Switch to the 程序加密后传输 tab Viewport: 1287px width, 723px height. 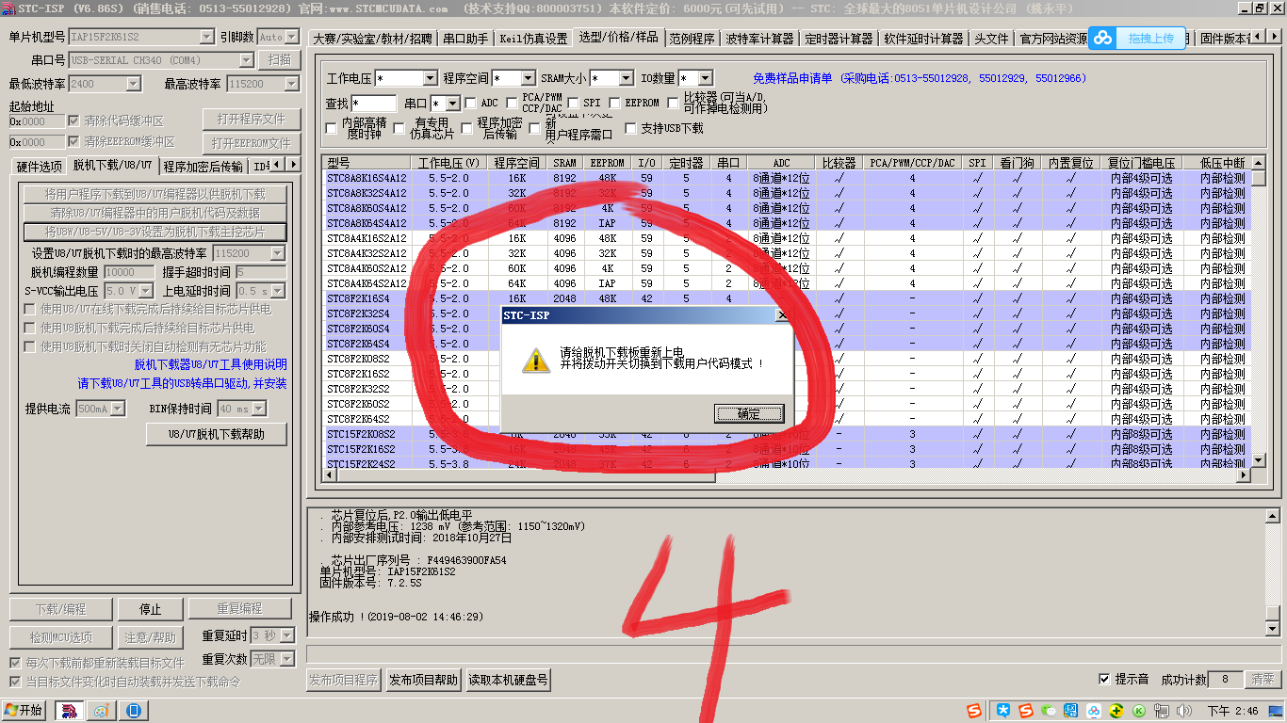pyautogui.click(x=203, y=167)
